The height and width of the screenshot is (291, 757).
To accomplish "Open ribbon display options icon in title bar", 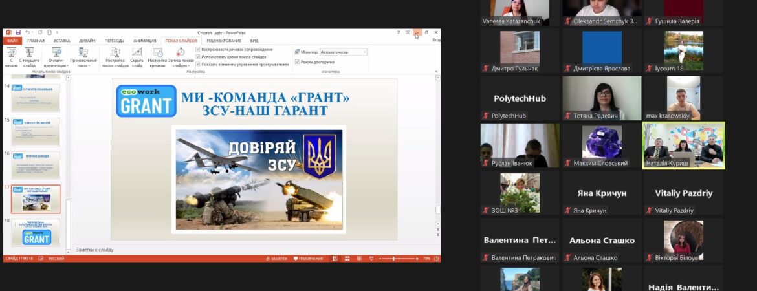I will click(408, 32).
